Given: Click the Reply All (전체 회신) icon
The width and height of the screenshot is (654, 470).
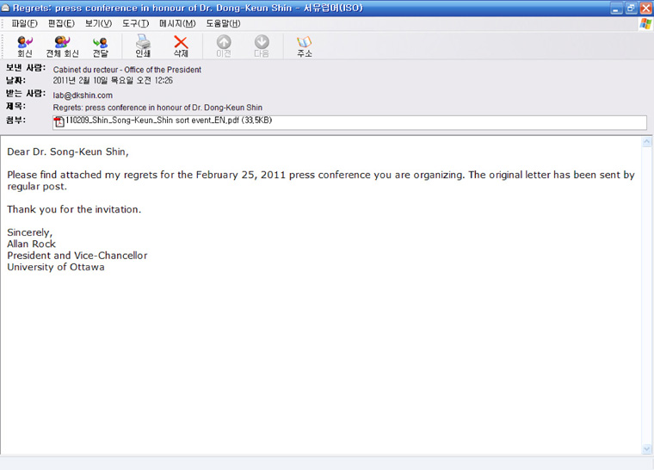Looking at the screenshot, I should coord(62,46).
